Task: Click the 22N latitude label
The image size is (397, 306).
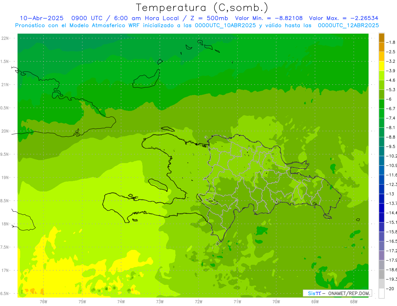Action: click(5, 38)
